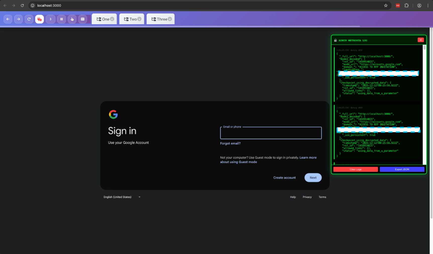Click the Next button

pyautogui.click(x=313, y=178)
